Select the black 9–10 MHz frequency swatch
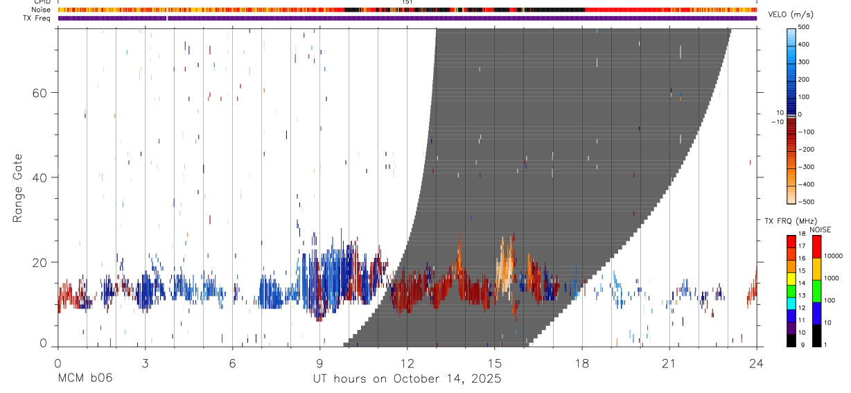The image size is (851, 393). [x=791, y=339]
